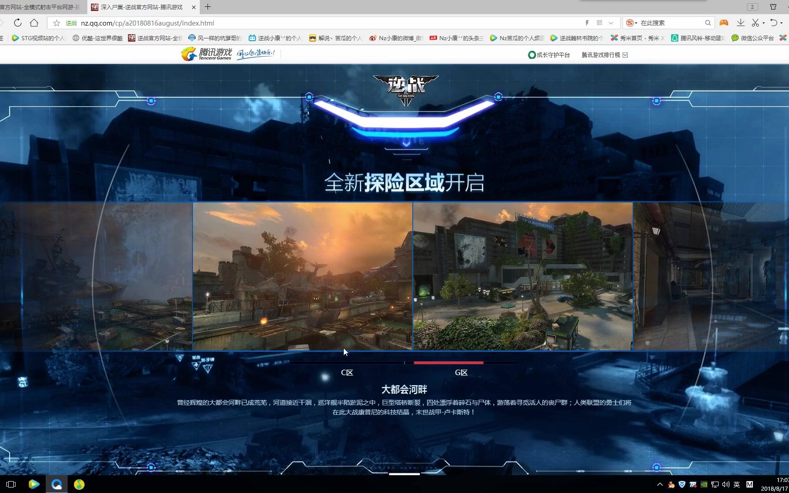789x493 pixels.
Task: Open Tencent Video taskbar icon
Action: (x=34, y=484)
